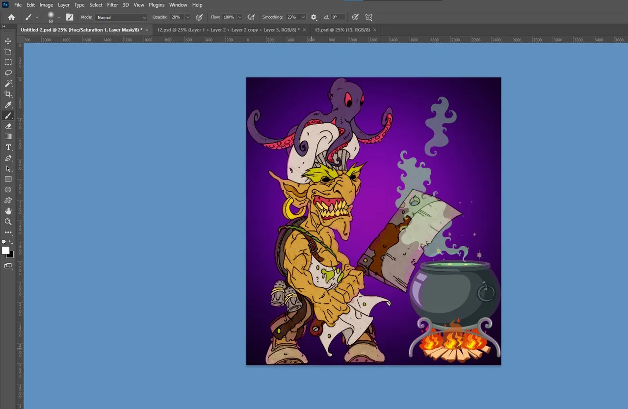
Task: Select the Brush tool in the toolbar
Action: [x=8, y=116]
